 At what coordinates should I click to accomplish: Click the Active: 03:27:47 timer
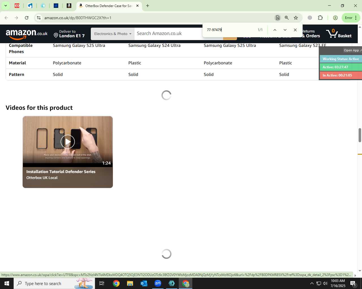[x=341, y=67]
